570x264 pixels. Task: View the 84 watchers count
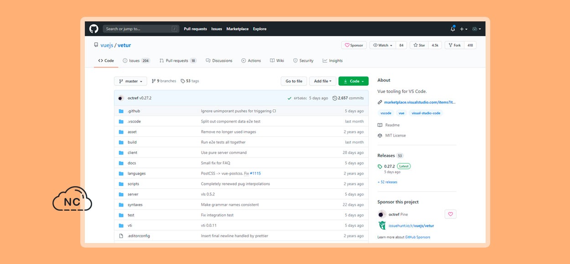pos(401,46)
